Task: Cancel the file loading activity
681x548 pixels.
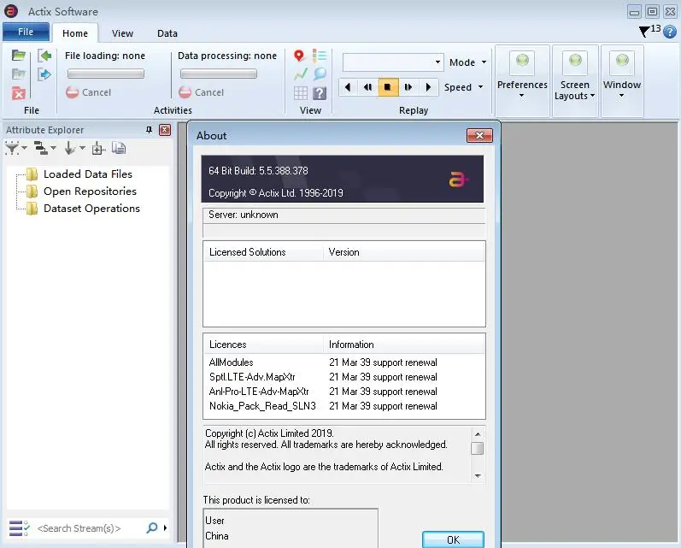Action: (x=89, y=92)
